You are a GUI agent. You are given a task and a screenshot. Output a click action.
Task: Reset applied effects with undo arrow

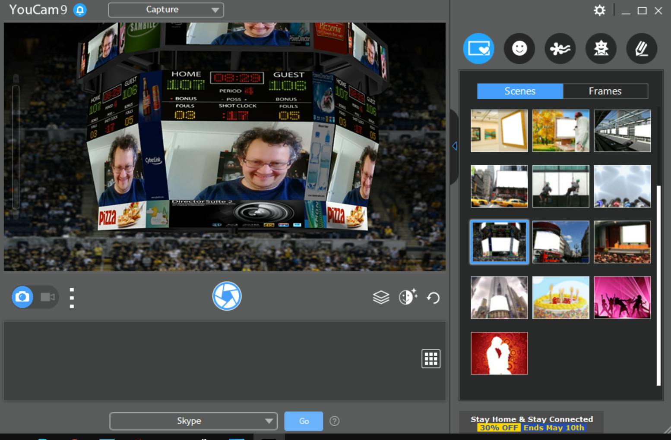[x=433, y=298]
